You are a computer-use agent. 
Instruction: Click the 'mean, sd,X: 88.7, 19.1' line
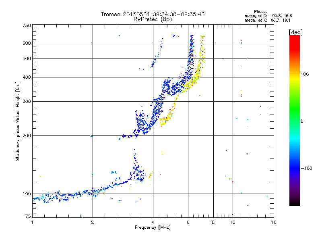[267, 20]
